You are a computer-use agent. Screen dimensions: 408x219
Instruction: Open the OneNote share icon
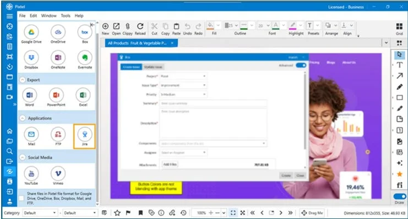58,57
